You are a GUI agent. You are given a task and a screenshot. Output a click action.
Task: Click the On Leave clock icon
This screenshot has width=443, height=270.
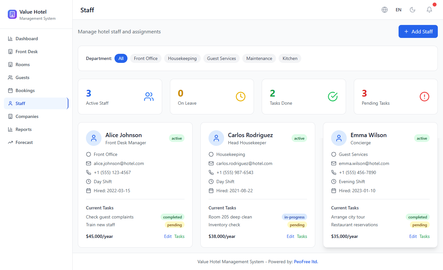241,97
